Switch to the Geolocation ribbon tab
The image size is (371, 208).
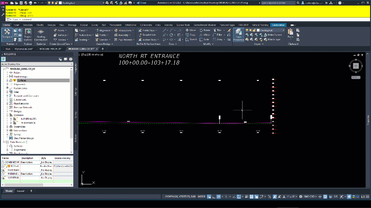point(279,24)
